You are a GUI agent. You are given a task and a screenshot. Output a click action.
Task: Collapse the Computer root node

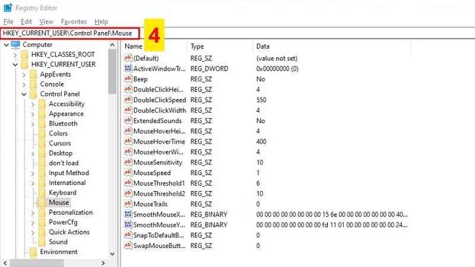(x=6, y=45)
